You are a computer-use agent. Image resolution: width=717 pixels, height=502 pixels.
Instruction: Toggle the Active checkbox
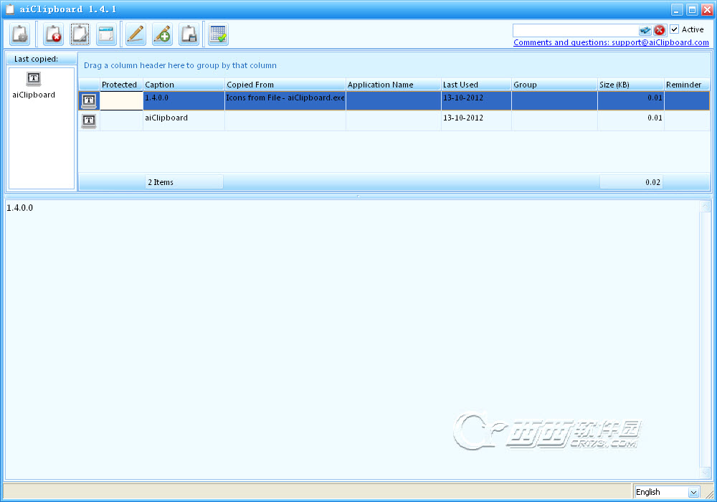point(675,29)
